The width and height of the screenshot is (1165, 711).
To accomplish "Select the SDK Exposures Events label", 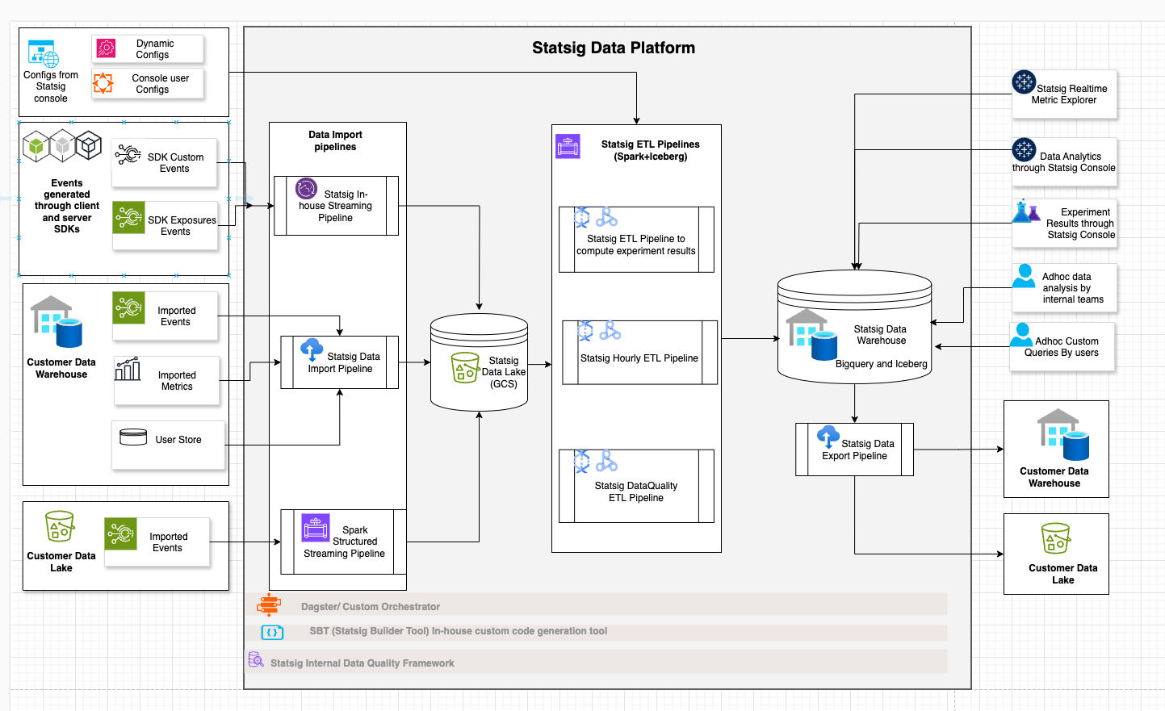I will pyautogui.click(x=182, y=225).
